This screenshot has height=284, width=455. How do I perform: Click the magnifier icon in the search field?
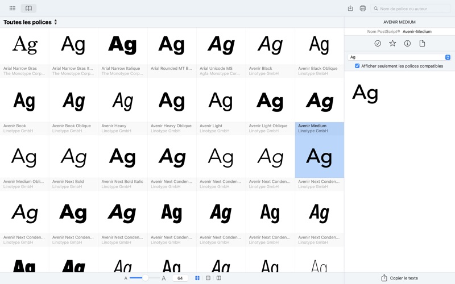click(x=376, y=9)
